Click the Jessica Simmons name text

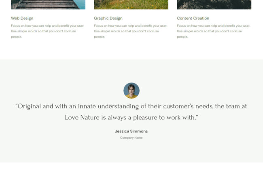coord(131,131)
